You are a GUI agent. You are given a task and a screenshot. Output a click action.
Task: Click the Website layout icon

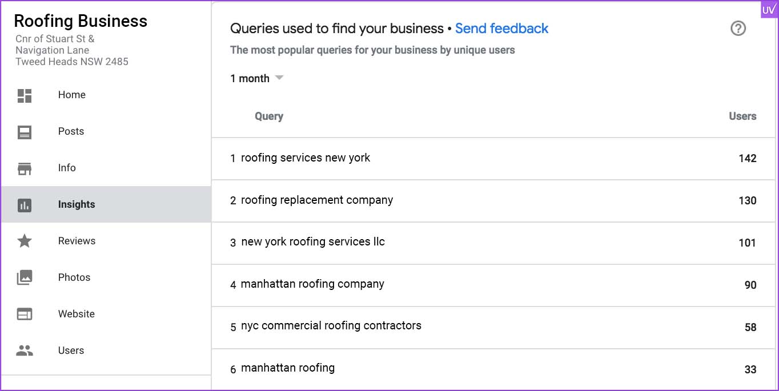[x=25, y=314]
